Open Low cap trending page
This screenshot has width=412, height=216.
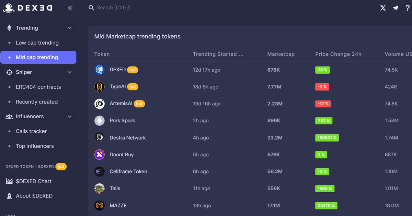pyautogui.click(x=37, y=43)
